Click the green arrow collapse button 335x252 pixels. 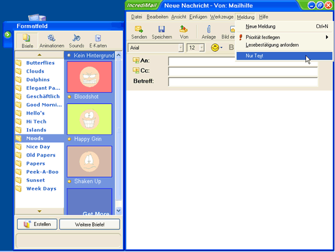8,34
